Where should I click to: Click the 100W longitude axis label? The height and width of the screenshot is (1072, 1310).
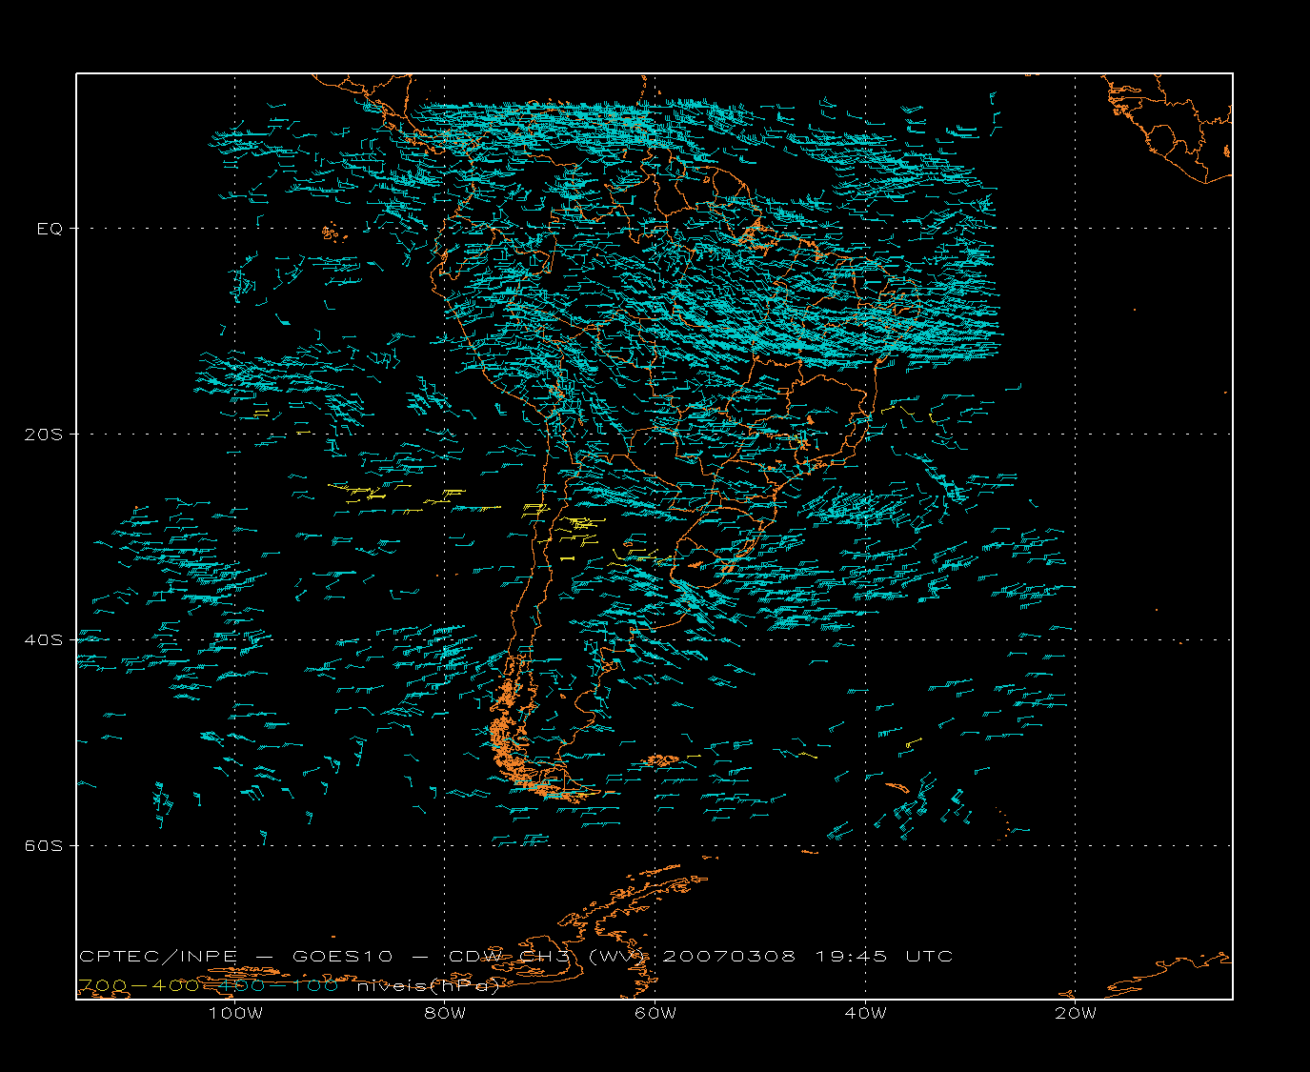[235, 1013]
